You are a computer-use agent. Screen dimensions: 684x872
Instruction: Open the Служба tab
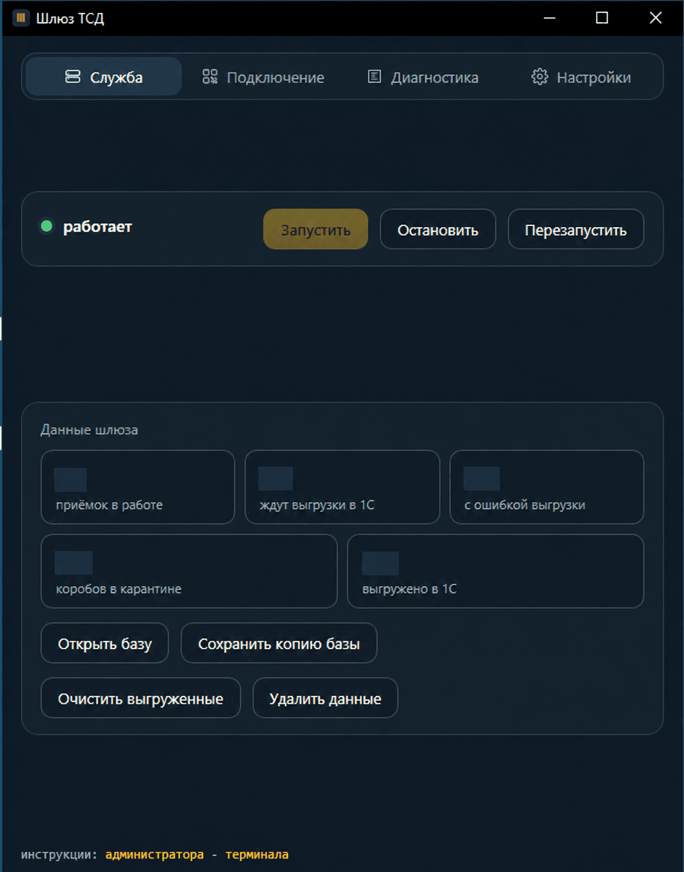[103, 77]
